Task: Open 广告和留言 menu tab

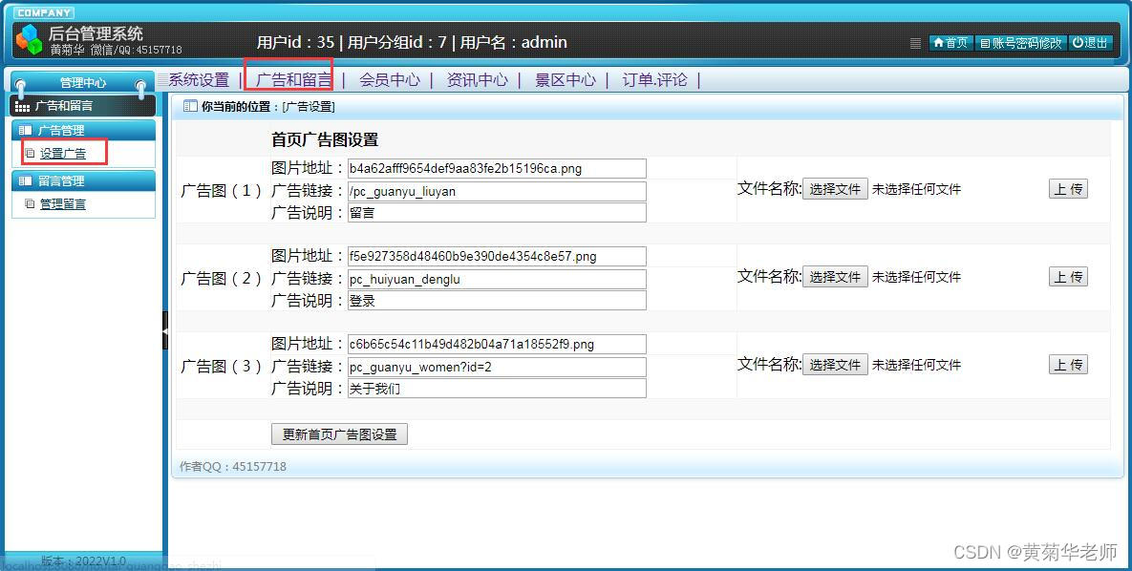Action: coord(294,79)
